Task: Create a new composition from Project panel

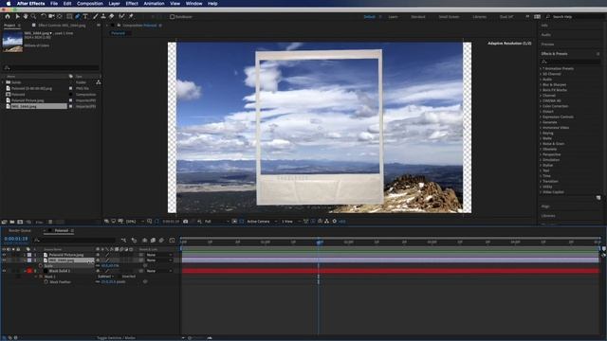Action: pos(20,222)
